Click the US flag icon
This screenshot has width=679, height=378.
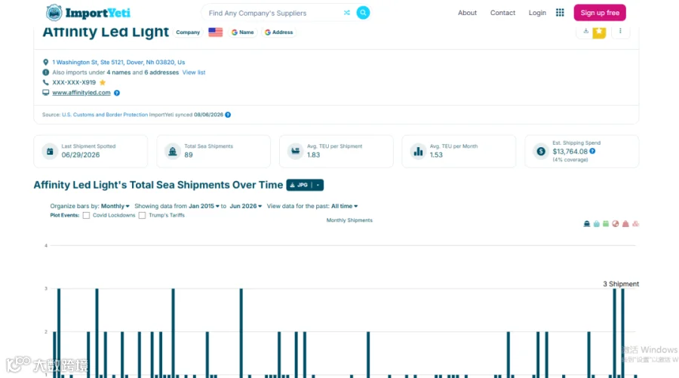click(215, 32)
